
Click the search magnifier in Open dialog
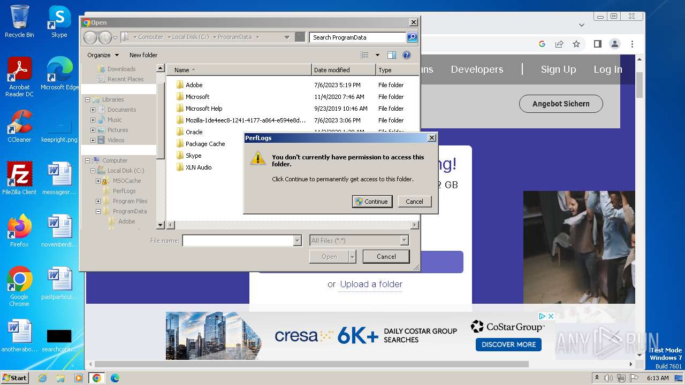412,37
